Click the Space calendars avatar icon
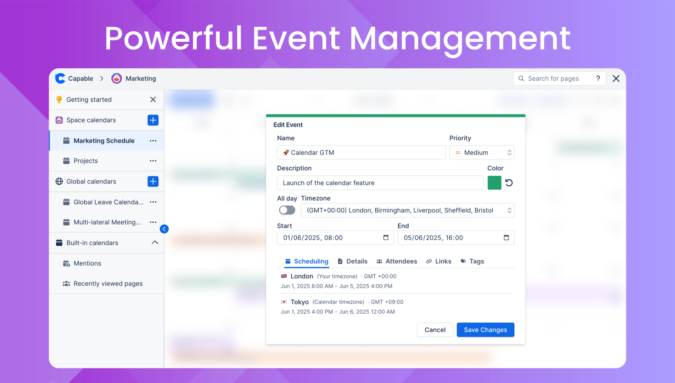The height and width of the screenshot is (383, 675). tap(59, 120)
